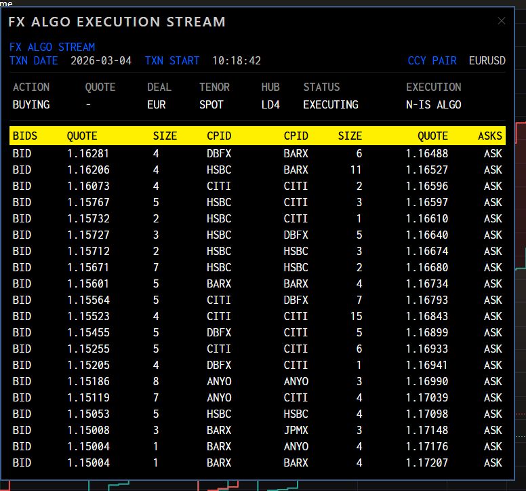Select the bid quote 1.15186
Image resolution: width=526 pixels, height=491 pixels.
[88, 382]
